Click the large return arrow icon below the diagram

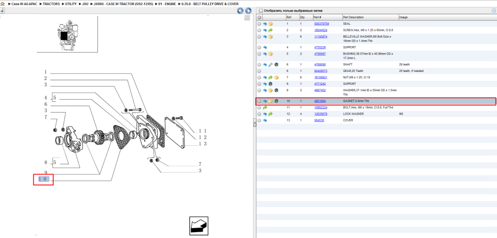199,226
